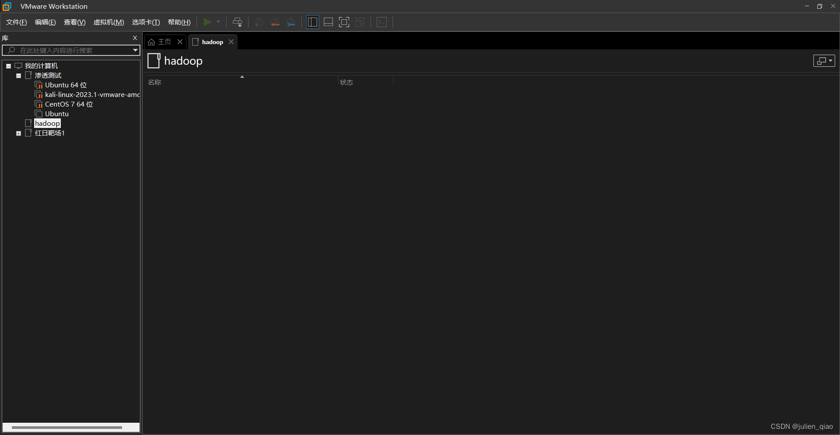Click the 我的计算机 monitor icon
This screenshot has width=840, height=435.
click(18, 66)
